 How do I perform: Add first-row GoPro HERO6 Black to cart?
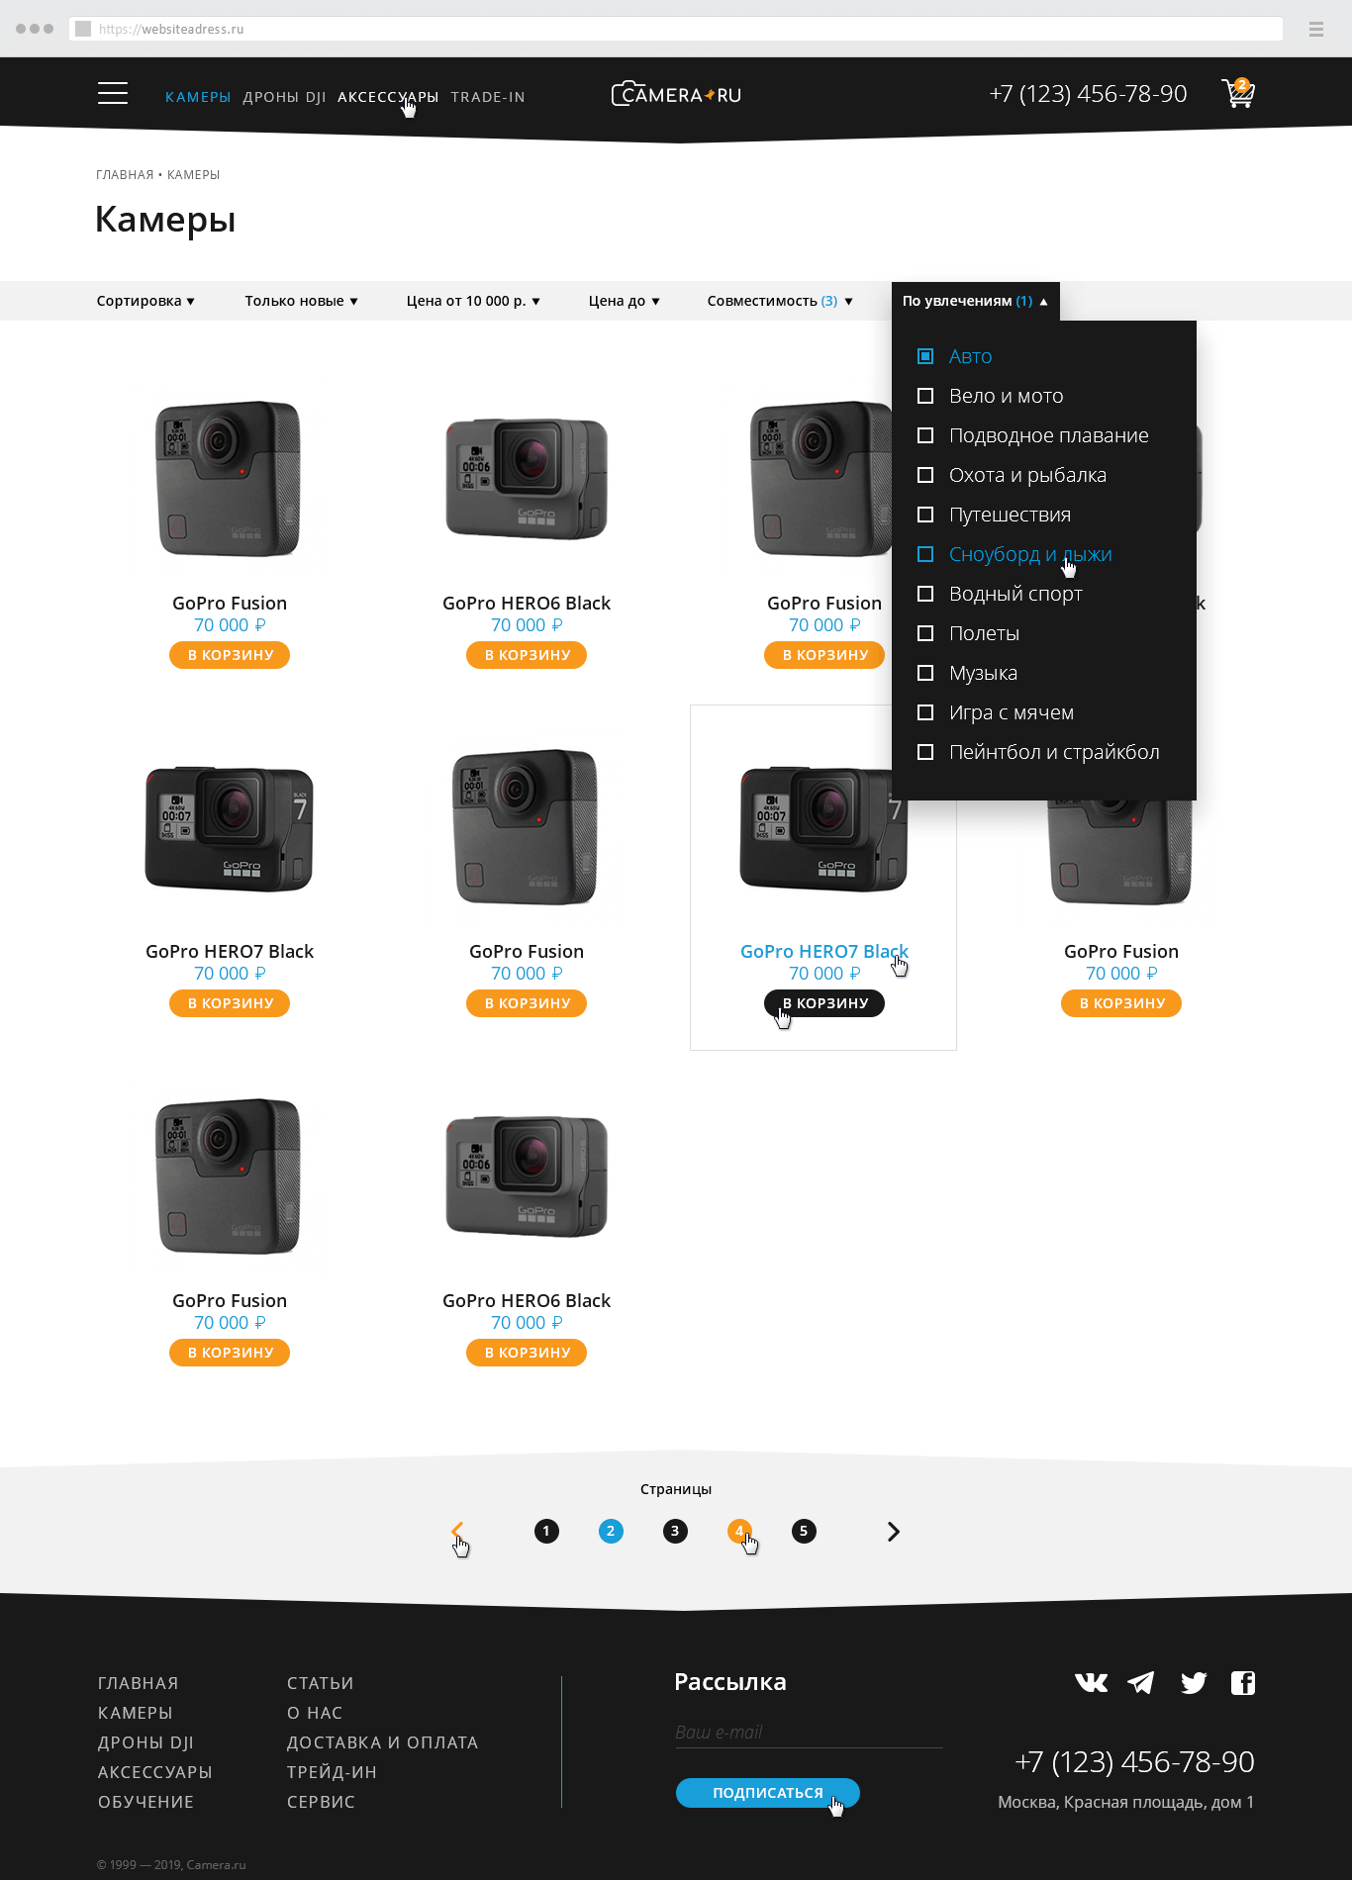pyautogui.click(x=527, y=655)
